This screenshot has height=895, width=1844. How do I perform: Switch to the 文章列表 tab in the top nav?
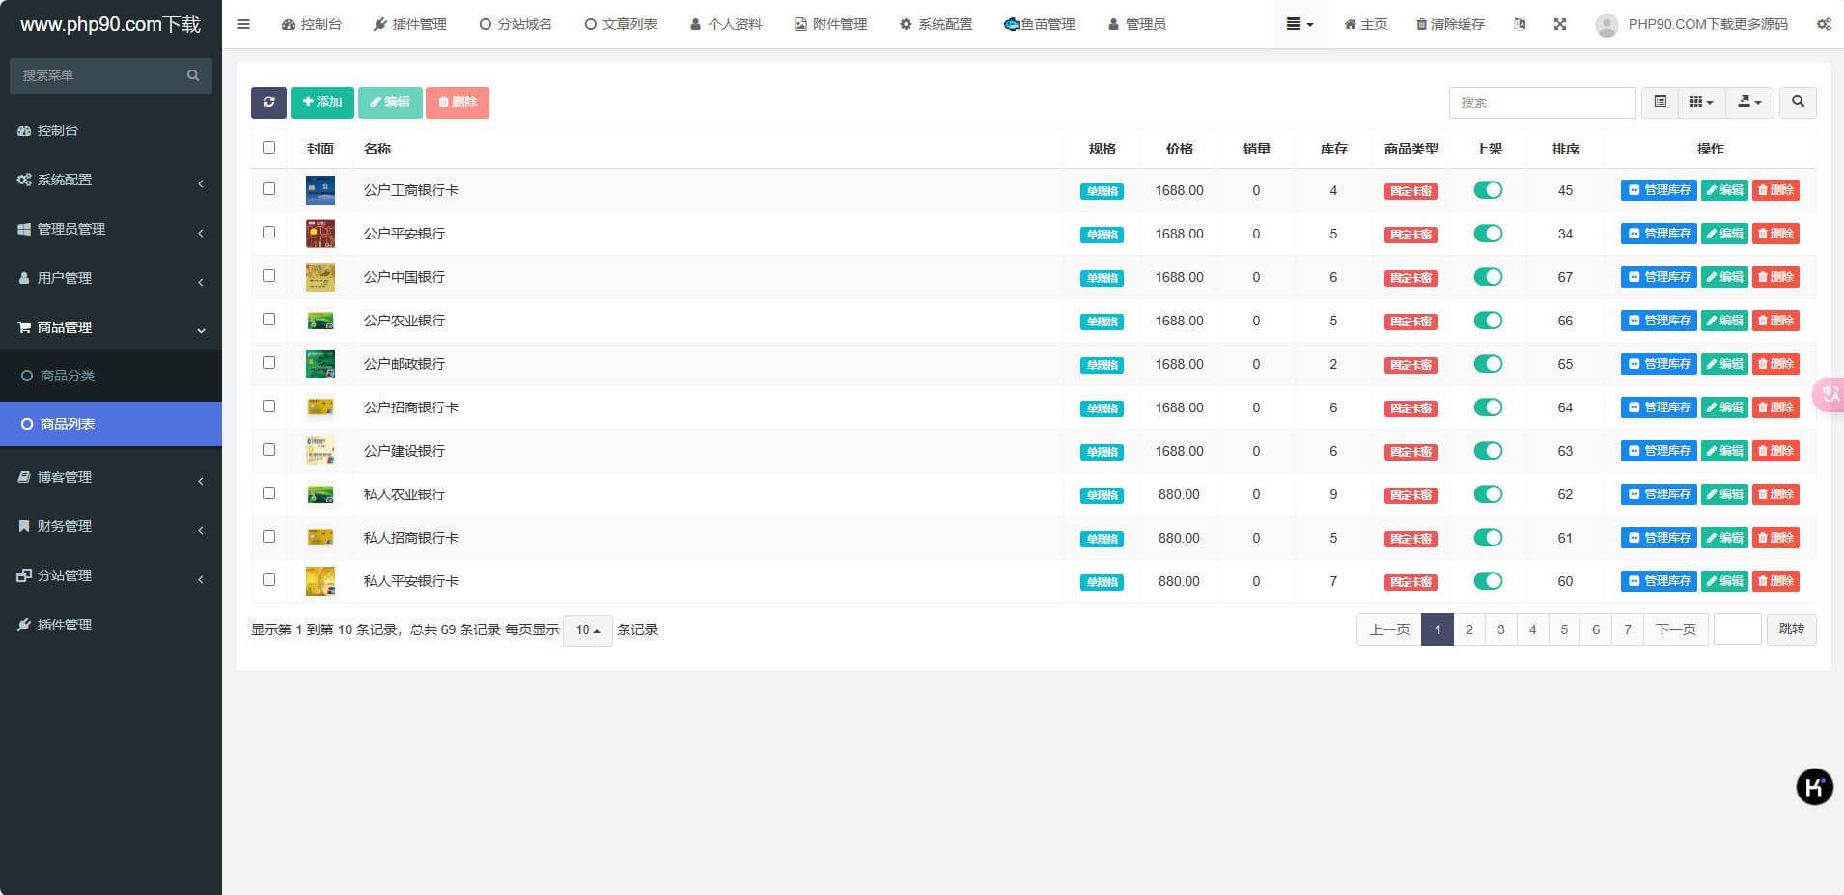tap(621, 24)
